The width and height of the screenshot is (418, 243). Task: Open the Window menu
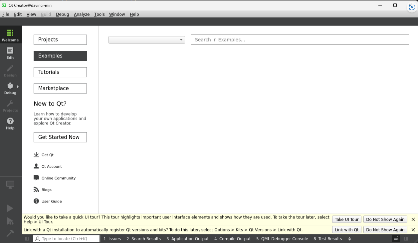click(x=117, y=14)
